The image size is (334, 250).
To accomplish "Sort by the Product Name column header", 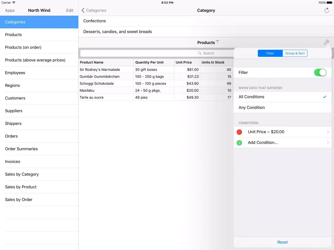I will 106,62.
